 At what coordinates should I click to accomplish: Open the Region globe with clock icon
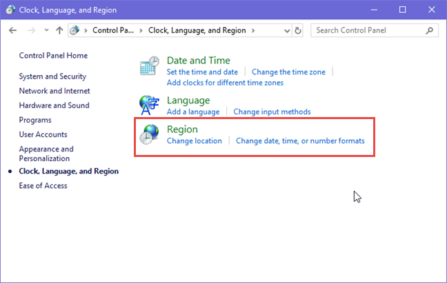click(x=149, y=134)
